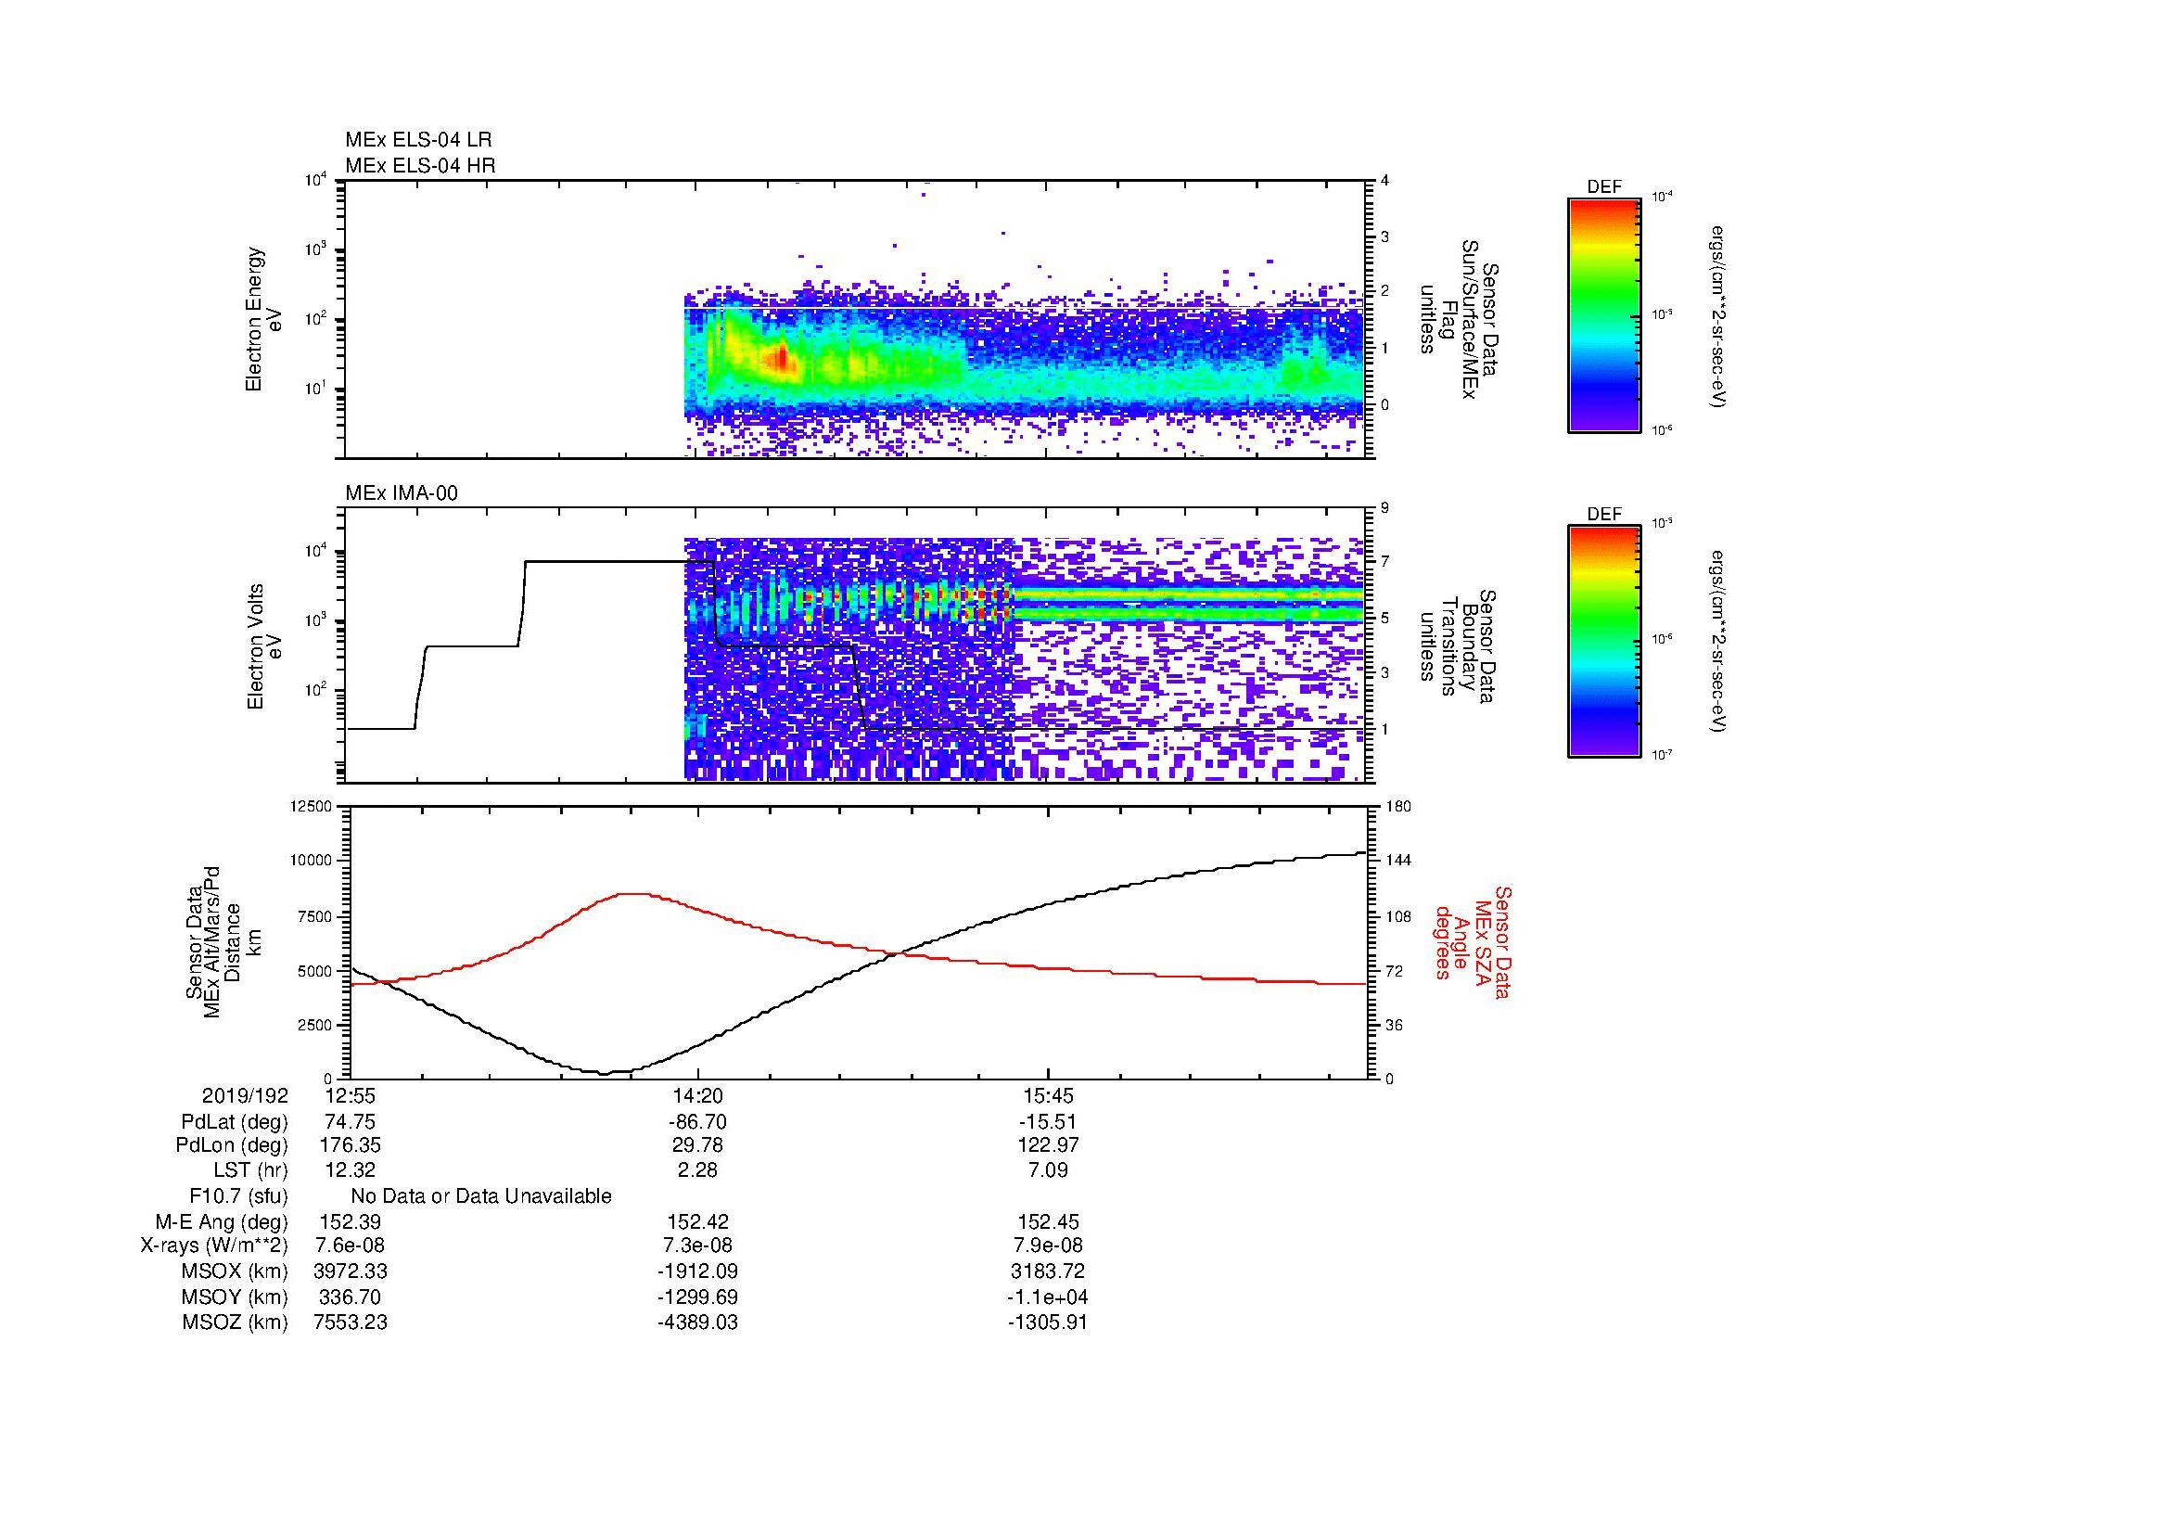Click the PdLon value '29.78'
The width and height of the screenshot is (2169, 1533).
click(697, 1144)
